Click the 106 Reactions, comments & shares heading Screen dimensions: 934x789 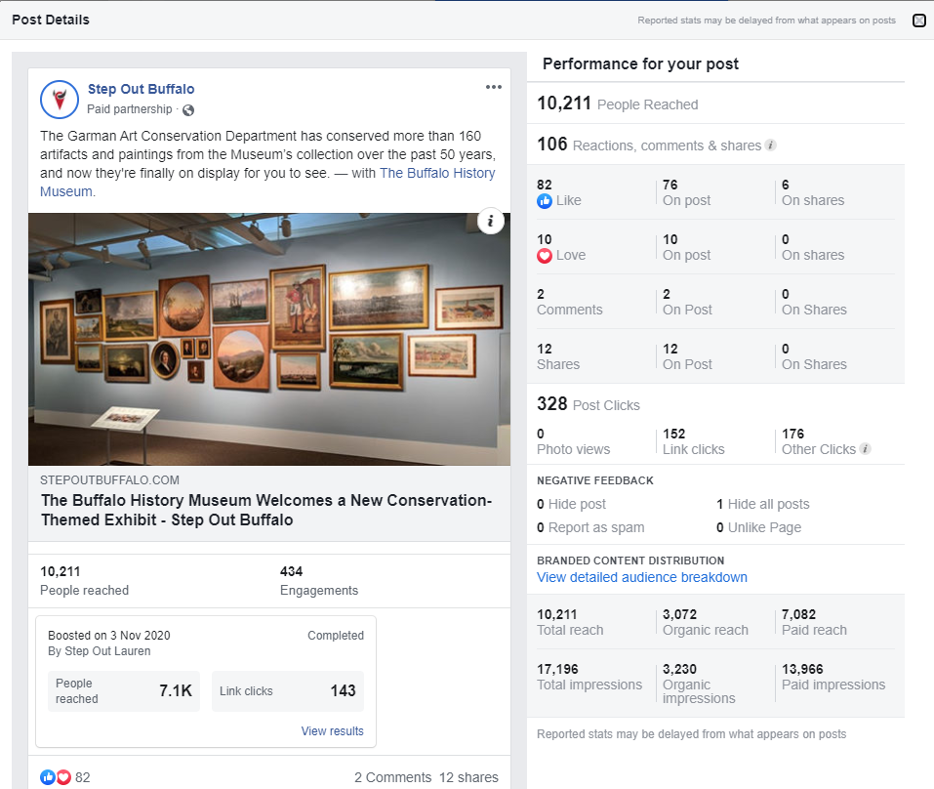pos(649,145)
